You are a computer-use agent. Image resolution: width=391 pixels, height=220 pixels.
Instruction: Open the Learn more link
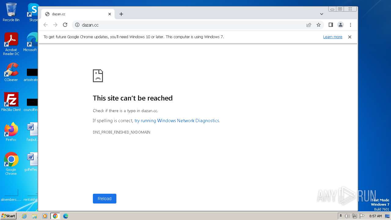[333, 37]
